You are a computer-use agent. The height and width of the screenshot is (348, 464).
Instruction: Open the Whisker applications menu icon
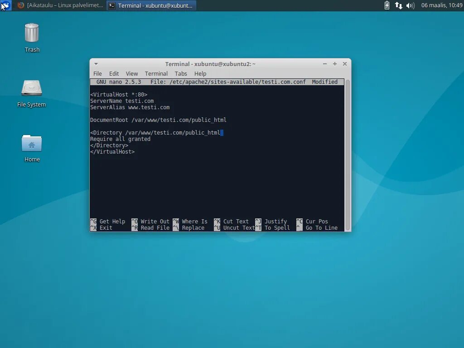point(5,5)
